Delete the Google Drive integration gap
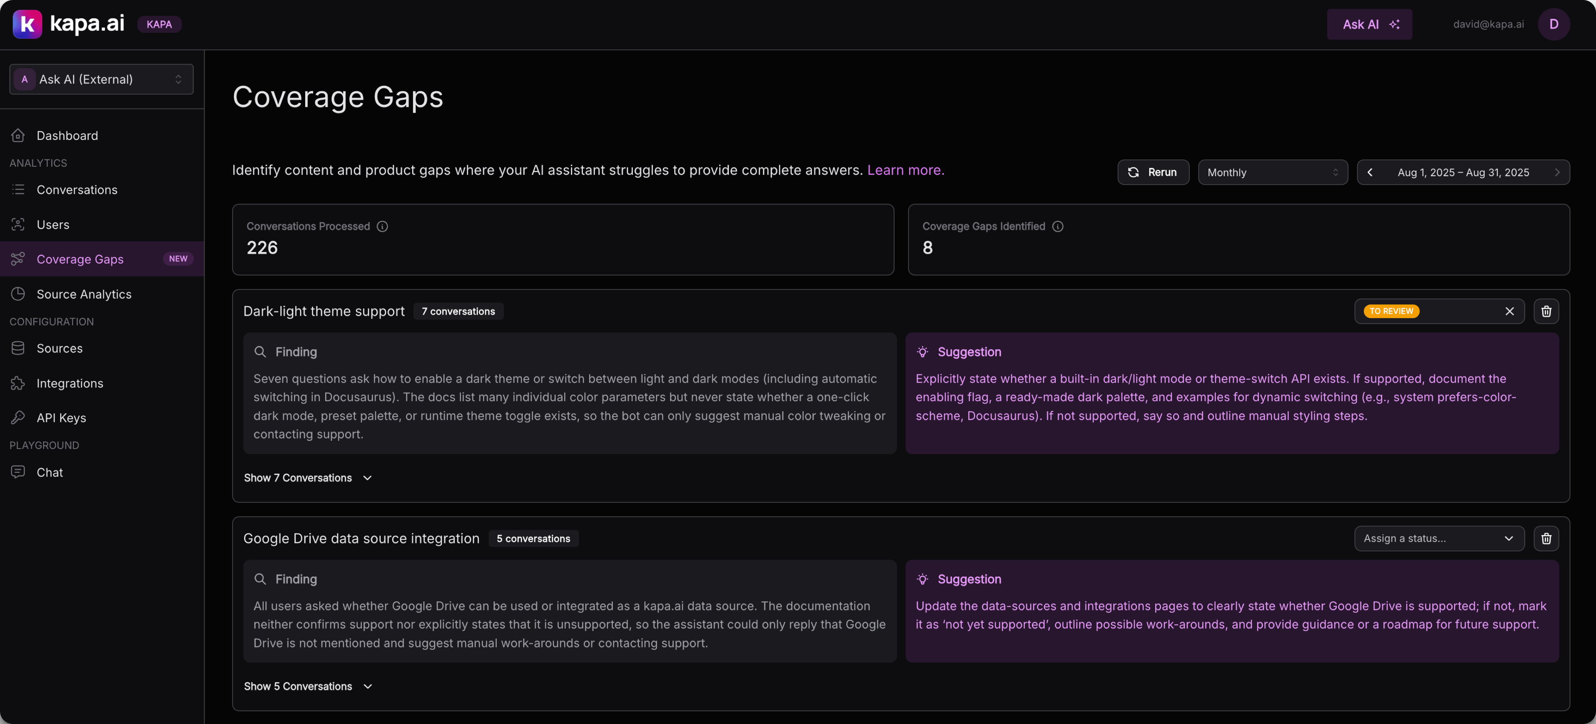The height and width of the screenshot is (724, 1596). [1546, 538]
